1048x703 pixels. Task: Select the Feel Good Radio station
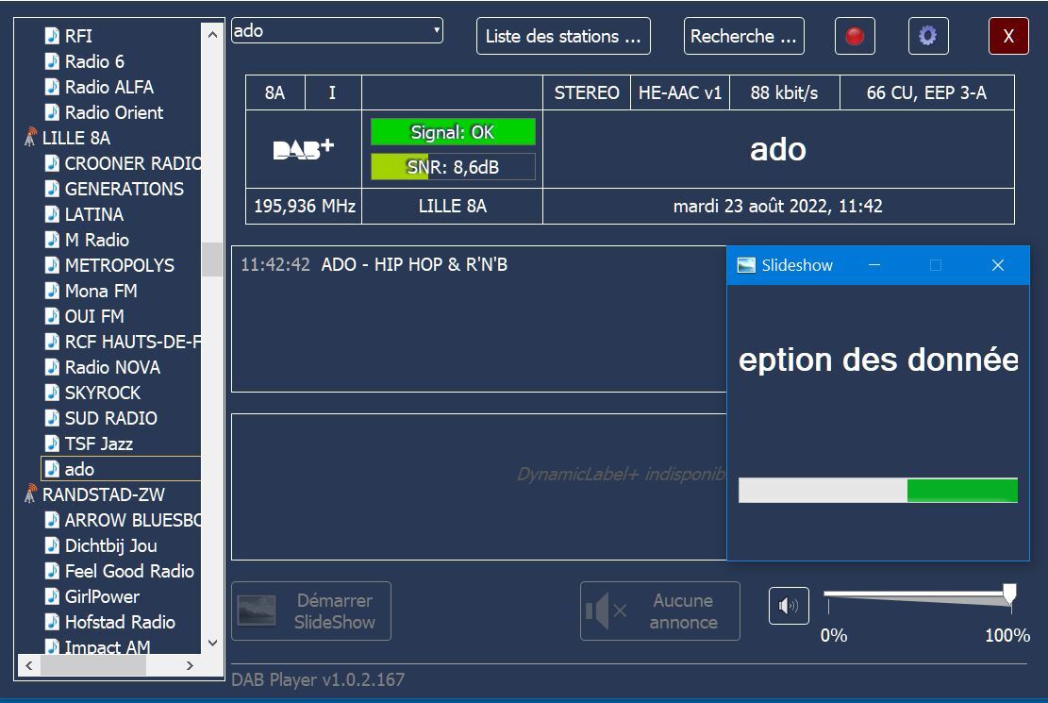129,571
